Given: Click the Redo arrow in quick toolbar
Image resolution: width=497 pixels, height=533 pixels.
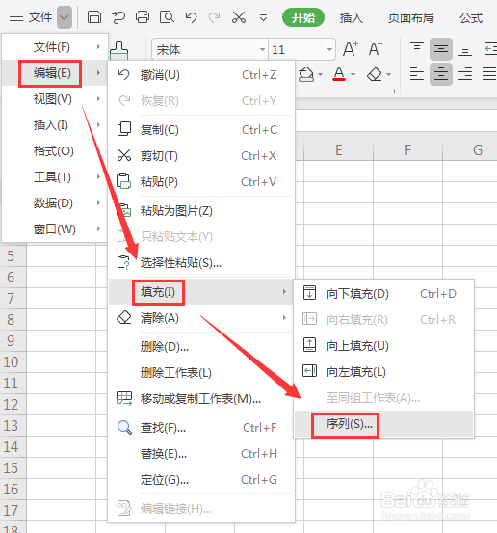Looking at the screenshot, I should (215, 17).
